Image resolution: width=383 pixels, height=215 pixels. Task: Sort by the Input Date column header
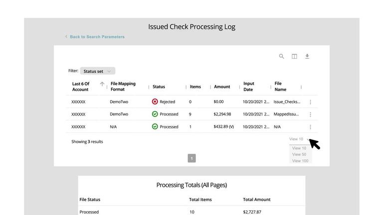tap(249, 86)
